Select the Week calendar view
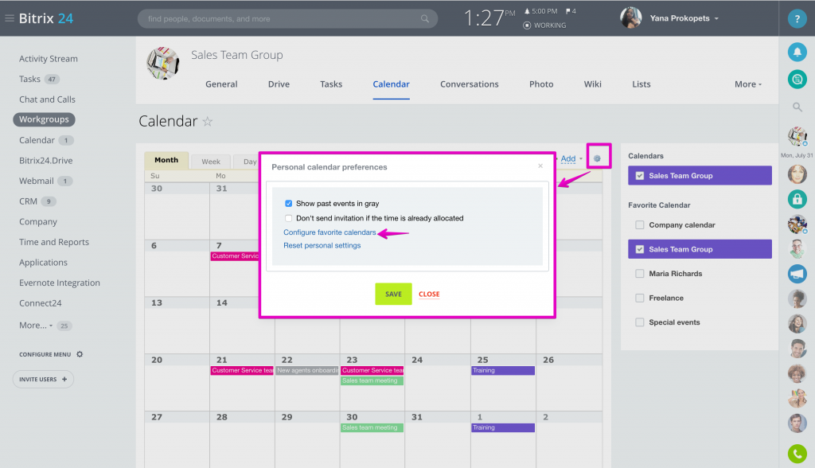 [211, 162]
